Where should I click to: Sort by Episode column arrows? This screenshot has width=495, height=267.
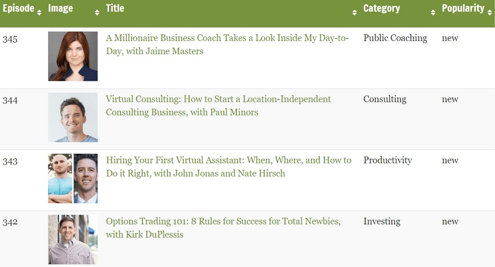coord(39,12)
